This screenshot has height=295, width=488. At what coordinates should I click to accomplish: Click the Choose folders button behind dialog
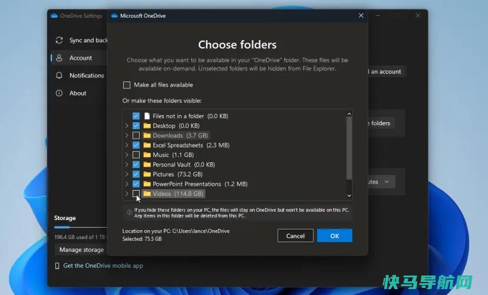click(x=381, y=123)
